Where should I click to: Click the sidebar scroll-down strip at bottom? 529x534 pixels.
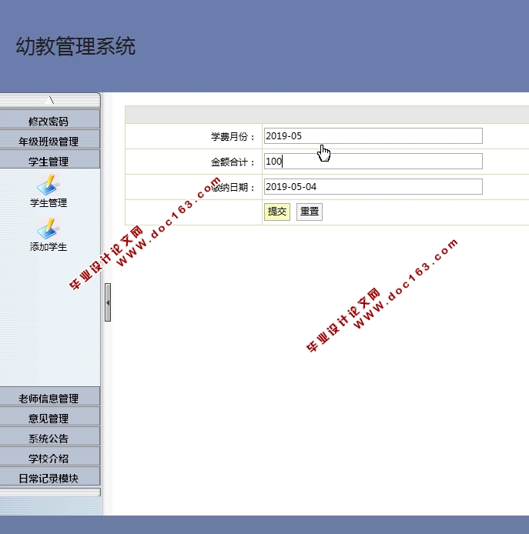(50, 492)
